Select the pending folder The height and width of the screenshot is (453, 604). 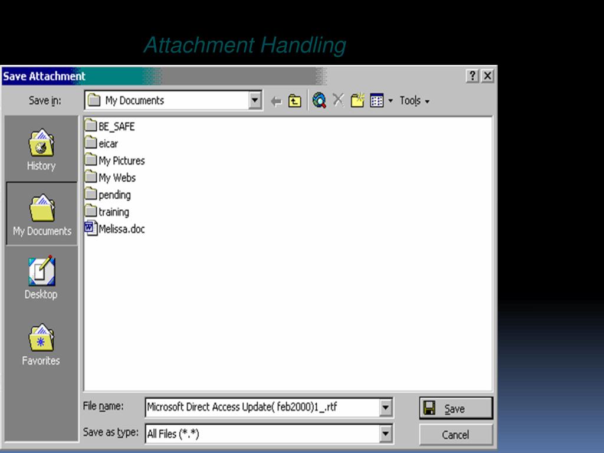click(x=108, y=195)
